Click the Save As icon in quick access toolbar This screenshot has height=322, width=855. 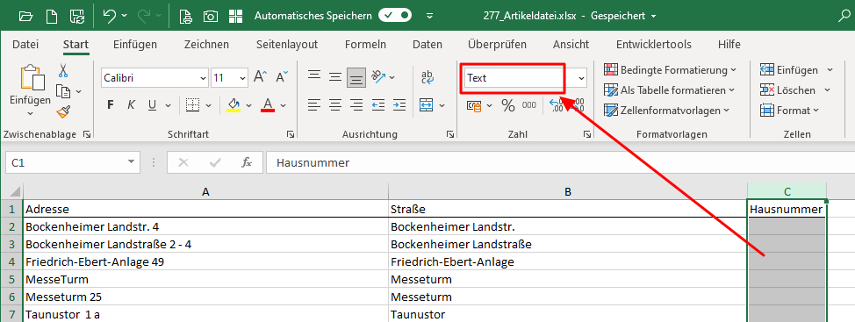pos(77,17)
